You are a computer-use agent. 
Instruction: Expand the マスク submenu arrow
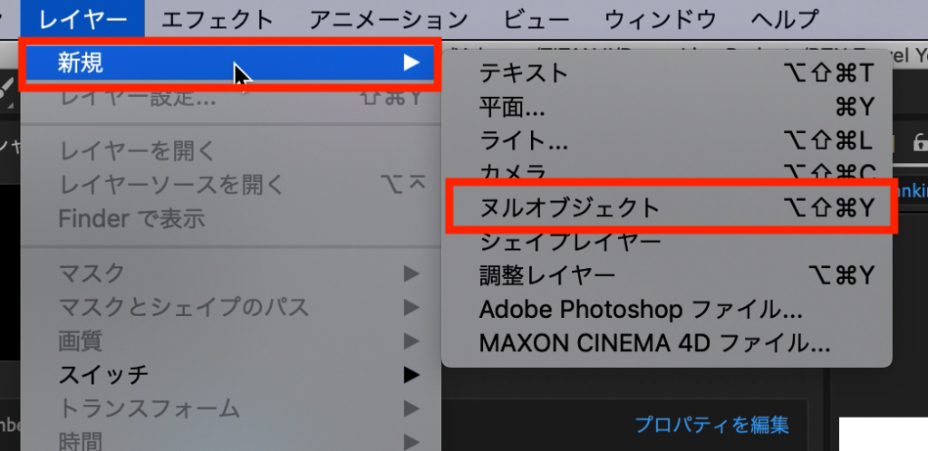[411, 273]
